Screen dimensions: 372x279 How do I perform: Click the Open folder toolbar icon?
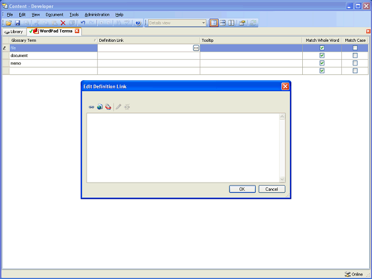pyautogui.click(x=9, y=23)
